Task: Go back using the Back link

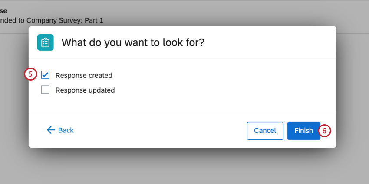Action: click(x=66, y=130)
